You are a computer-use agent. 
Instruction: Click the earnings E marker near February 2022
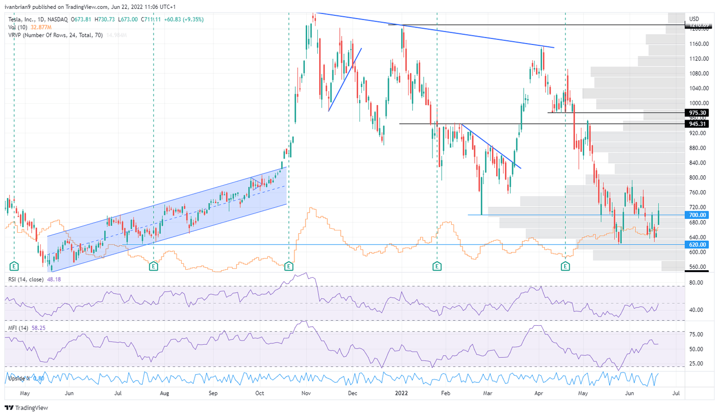click(437, 266)
